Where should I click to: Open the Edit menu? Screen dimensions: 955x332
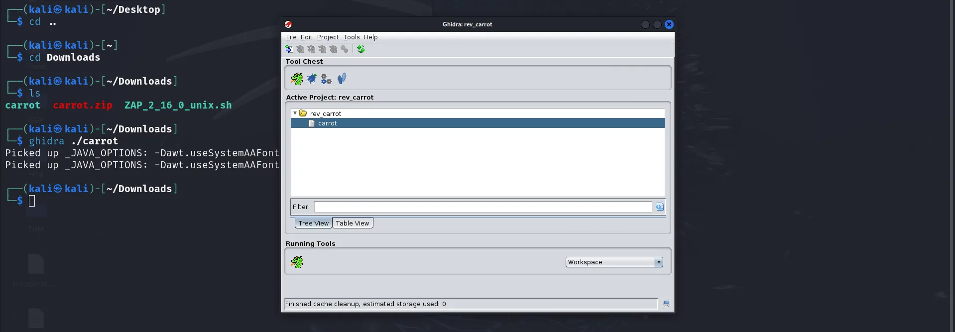(306, 37)
